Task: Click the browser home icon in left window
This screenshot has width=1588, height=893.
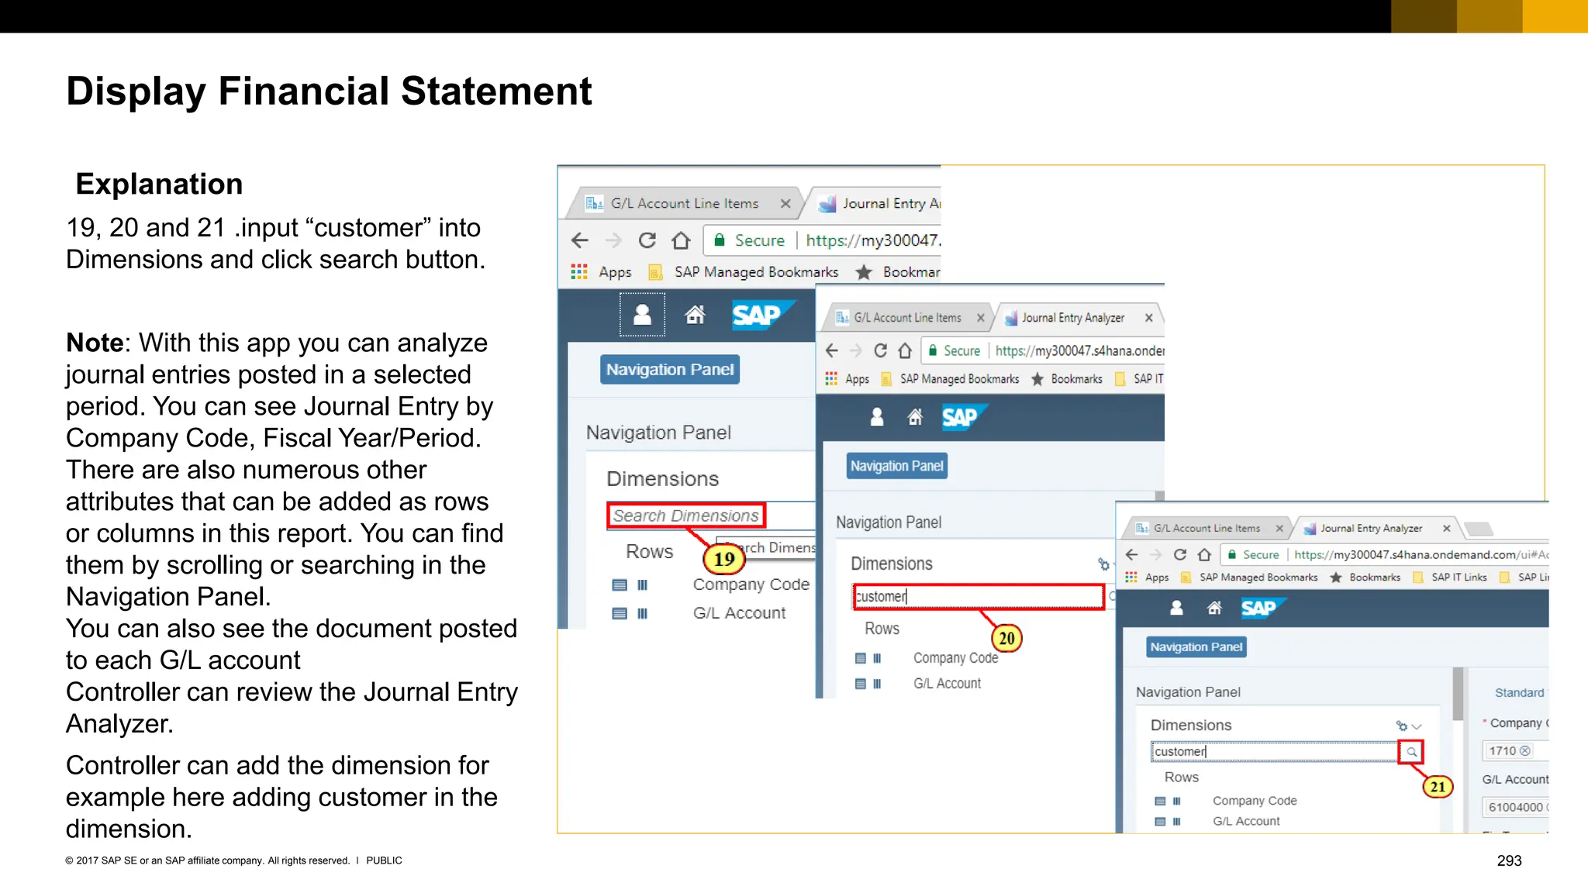Action: coord(681,240)
